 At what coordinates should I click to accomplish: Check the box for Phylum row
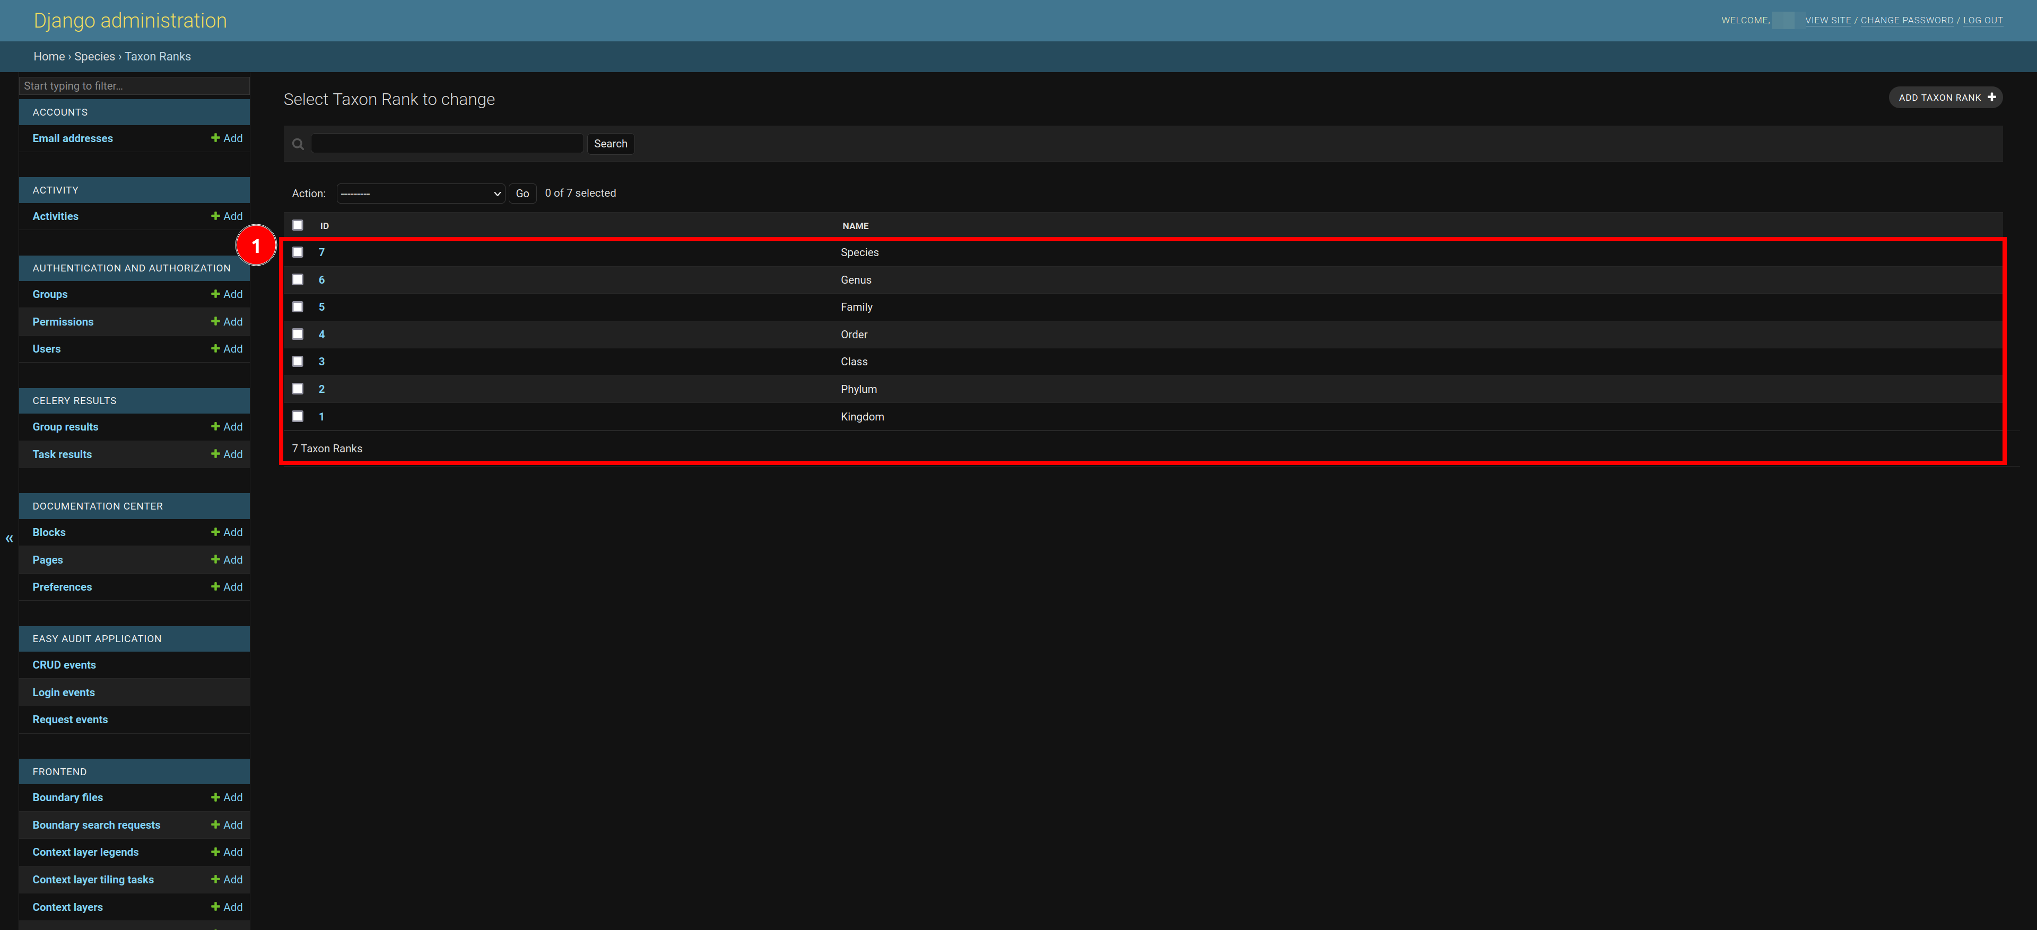pyautogui.click(x=297, y=389)
